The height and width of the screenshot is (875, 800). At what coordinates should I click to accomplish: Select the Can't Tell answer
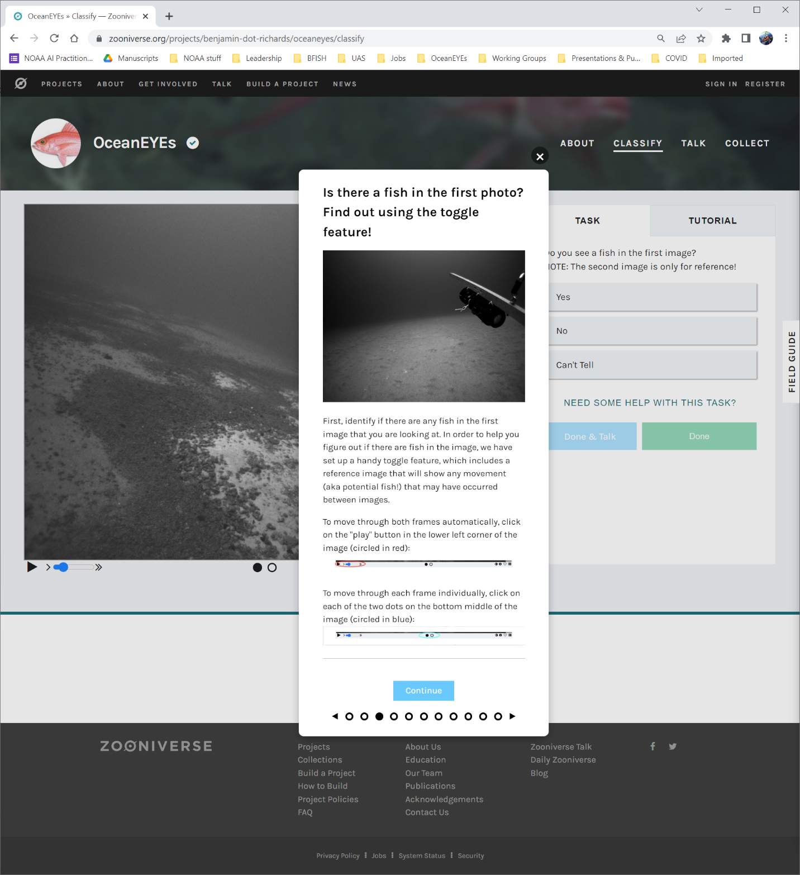click(653, 365)
